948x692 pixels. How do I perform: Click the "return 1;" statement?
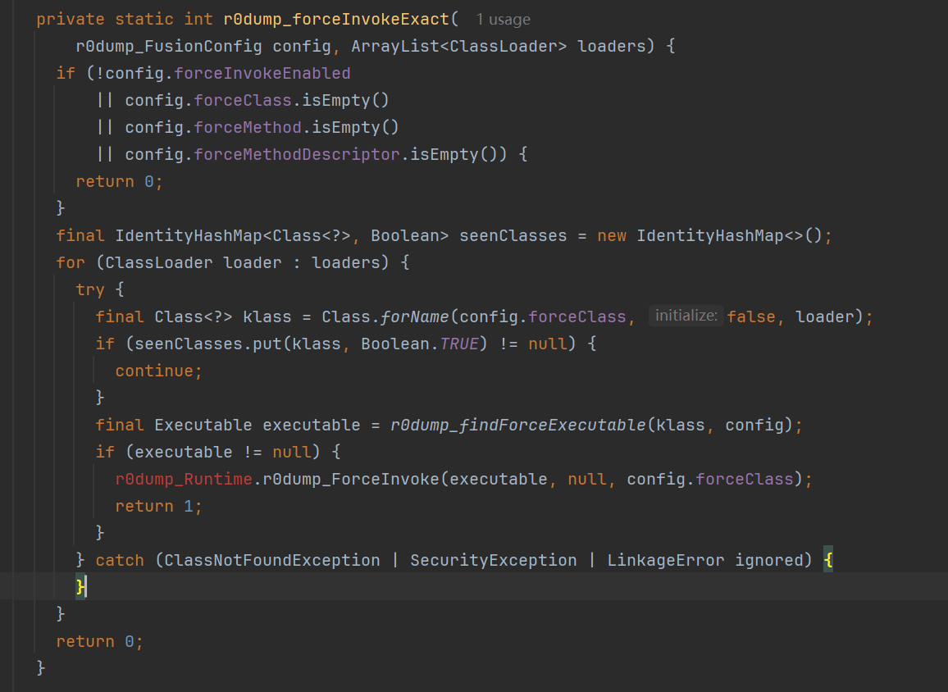(159, 507)
